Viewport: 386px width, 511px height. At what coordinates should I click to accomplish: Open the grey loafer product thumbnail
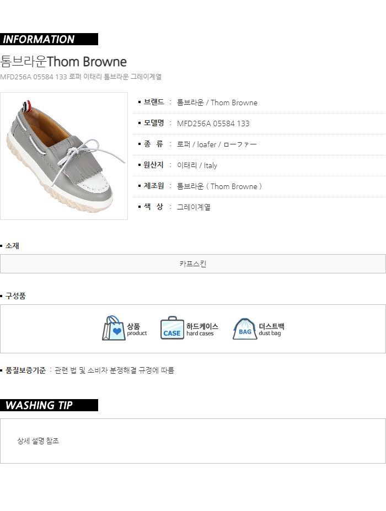pos(64,156)
